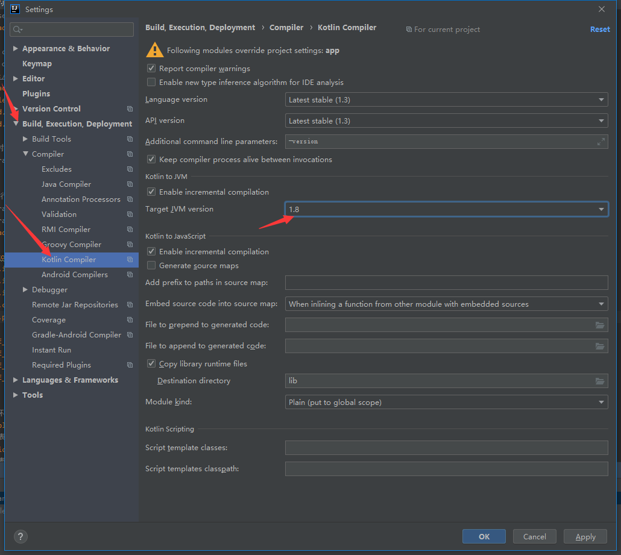Click project-level icon beside Build Tools
621x555 pixels.
coord(130,139)
